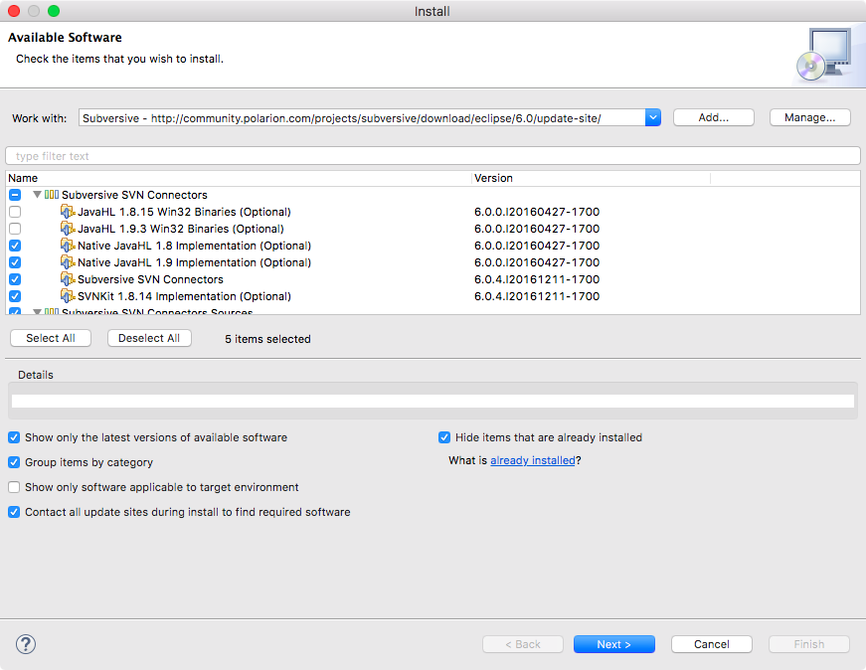Click the Subversive SVN Connectors category icon

tap(52, 195)
